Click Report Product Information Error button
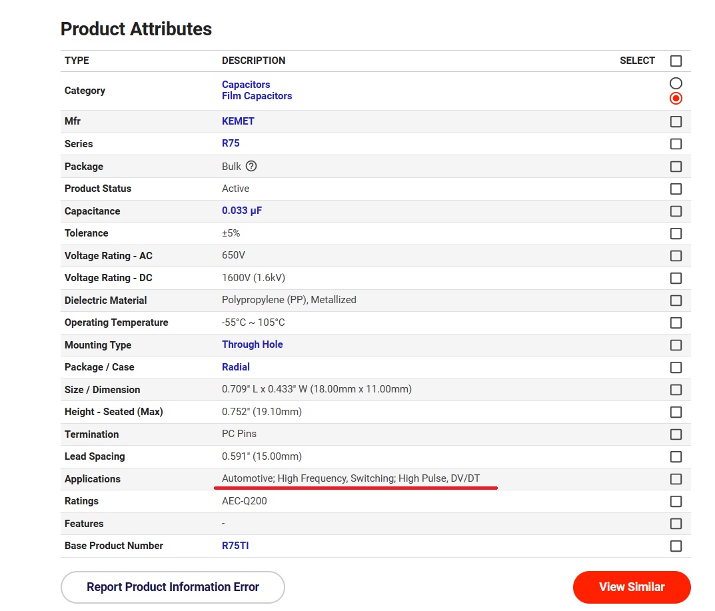Image resolution: width=715 pixels, height=611 pixels. pos(173,587)
